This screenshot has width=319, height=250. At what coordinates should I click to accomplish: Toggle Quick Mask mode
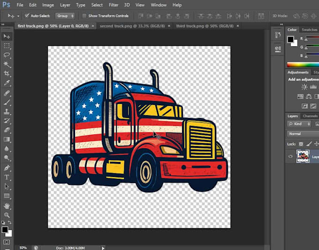[6, 242]
